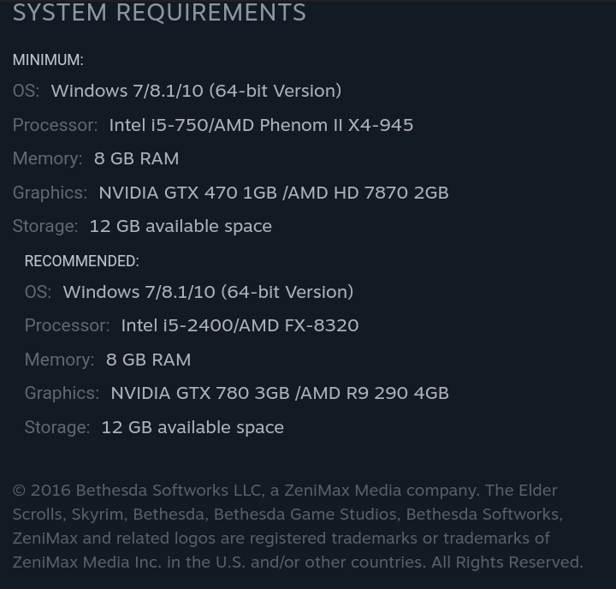This screenshot has height=589, width=616.
Task: Click the Memory label under MINIMUM
Action: pos(47,158)
